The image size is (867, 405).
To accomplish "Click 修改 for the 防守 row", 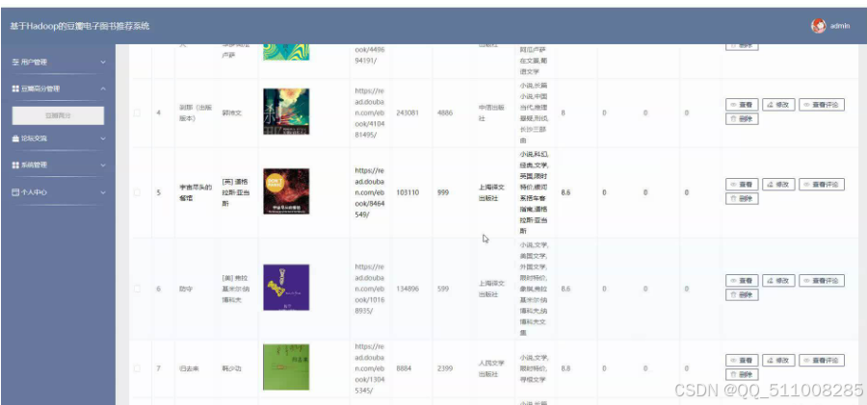I will pos(778,281).
